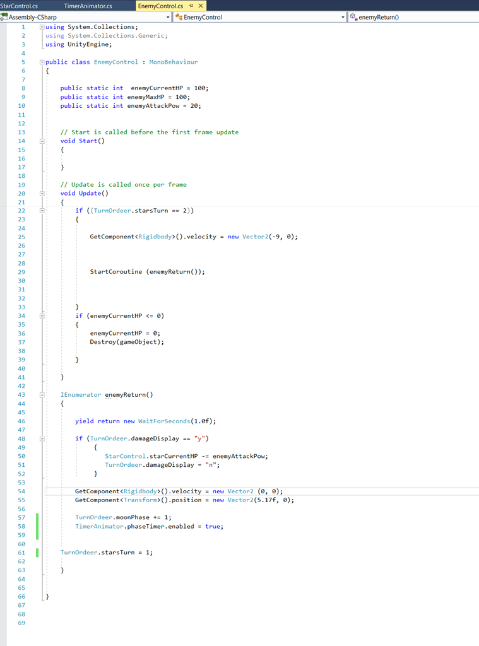The height and width of the screenshot is (646, 479).
Task: Collapse the if enemyCurrentHP <= 0 block
Action: coord(42,316)
